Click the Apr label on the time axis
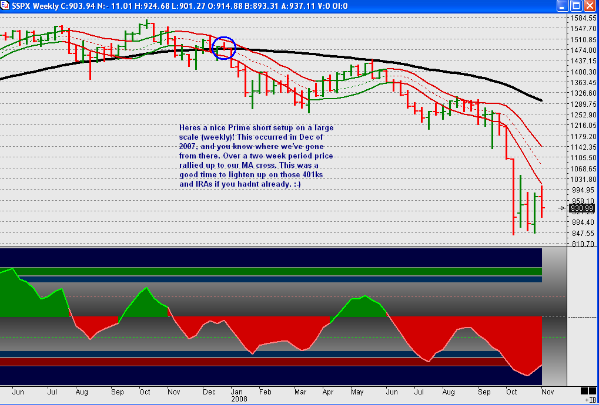The width and height of the screenshot is (599, 405). [328, 392]
